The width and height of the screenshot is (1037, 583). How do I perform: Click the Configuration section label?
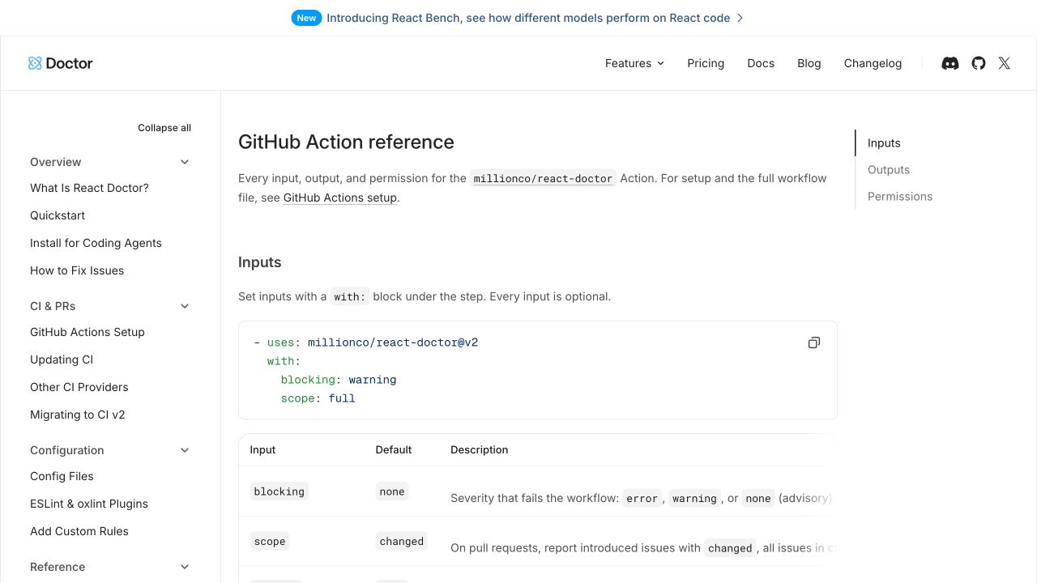point(67,450)
